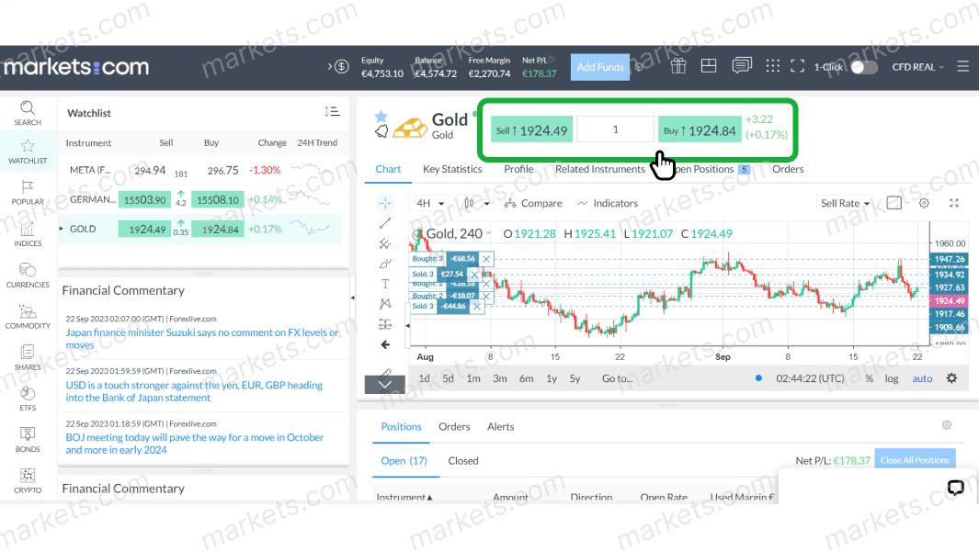Open the SEARCH panel in left sidebar
Screen dimensions: 979x551
pyautogui.click(x=28, y=112)
